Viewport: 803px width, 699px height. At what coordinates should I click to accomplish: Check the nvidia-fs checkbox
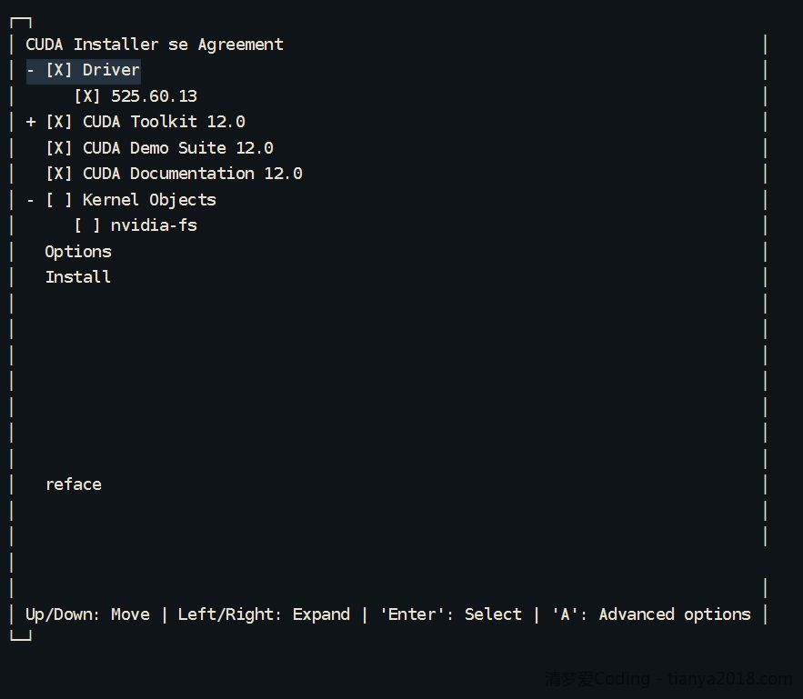pos(87,225)
